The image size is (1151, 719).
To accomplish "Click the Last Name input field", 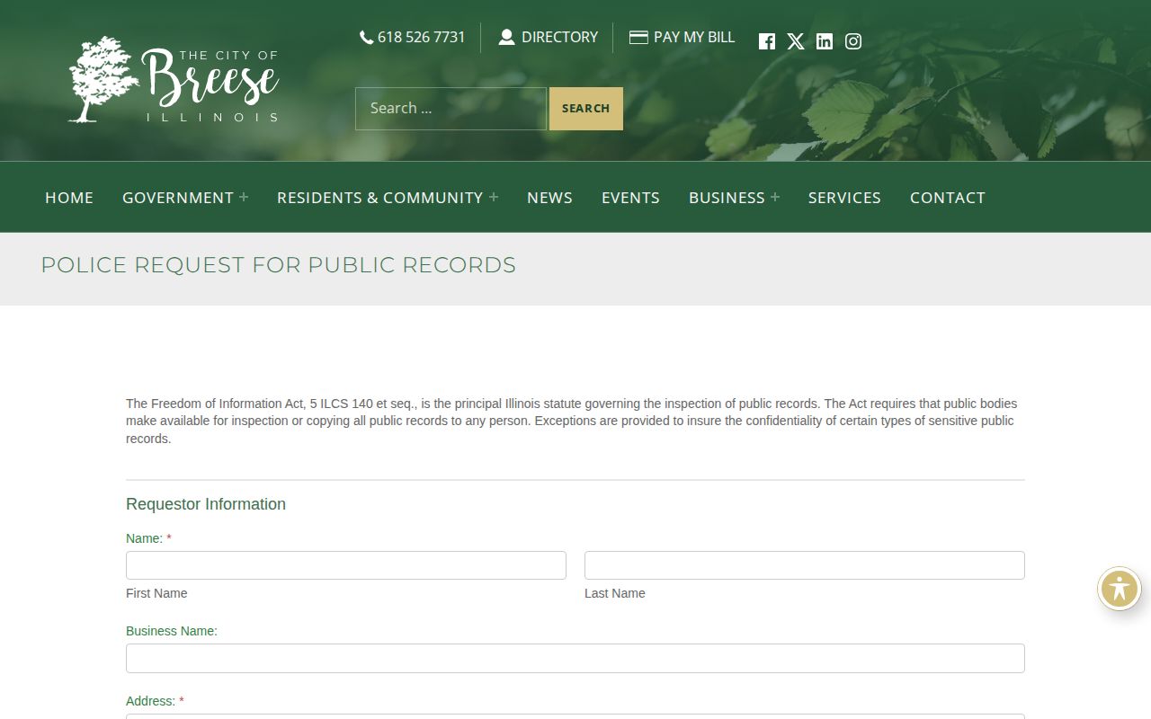I will point(805,565).
